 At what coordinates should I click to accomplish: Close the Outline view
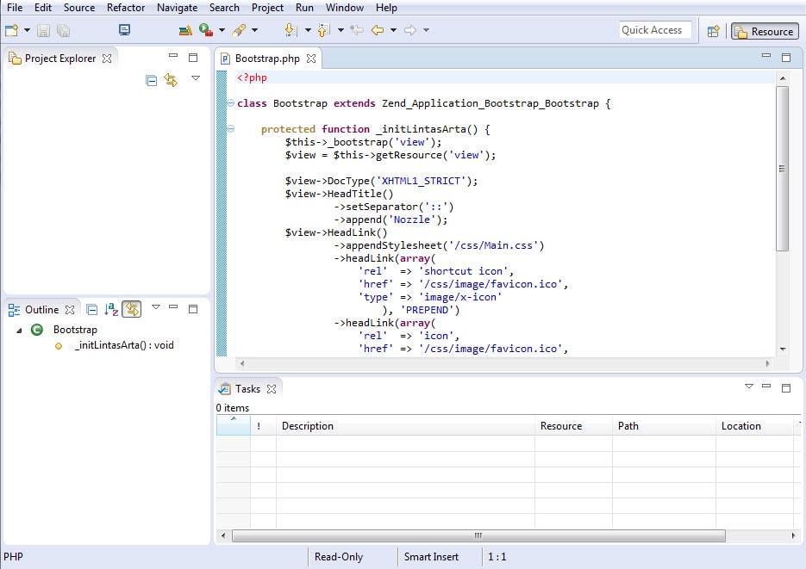point(70,310)
